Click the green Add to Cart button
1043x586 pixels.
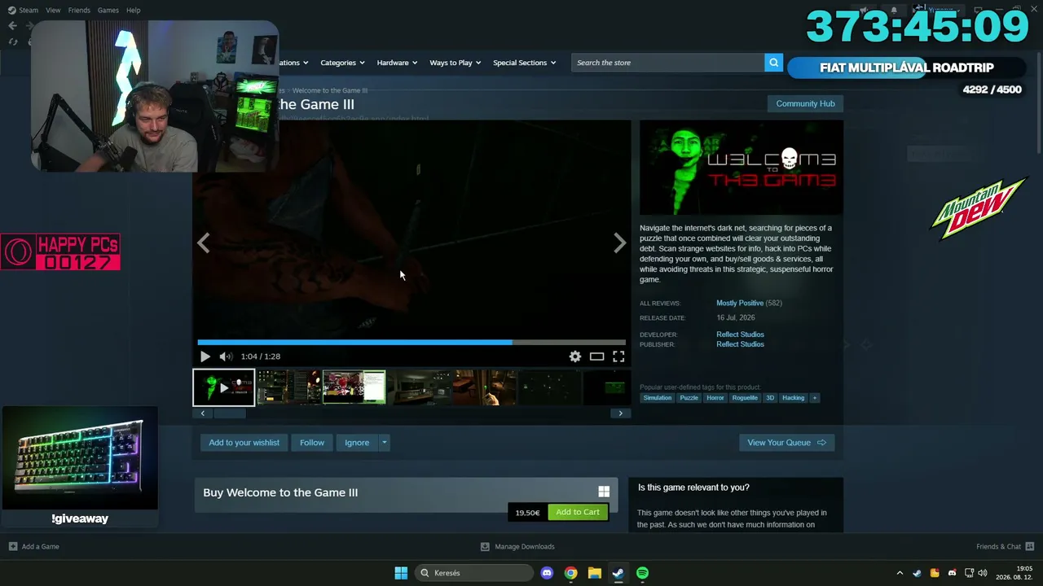pyautogui.click(x=578, y=512)
